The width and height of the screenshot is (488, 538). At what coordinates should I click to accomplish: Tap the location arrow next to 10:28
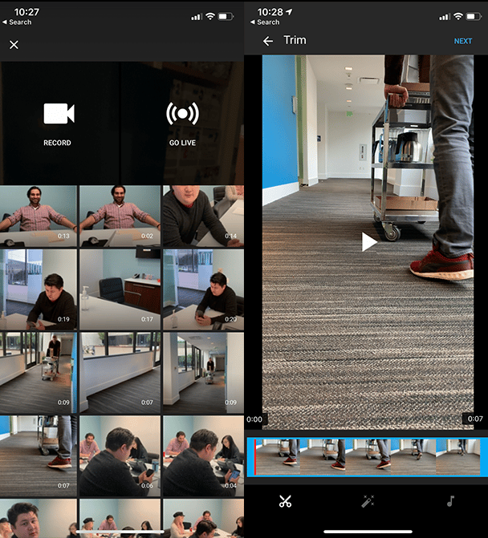pyautogui.click(x=289, y=12)
